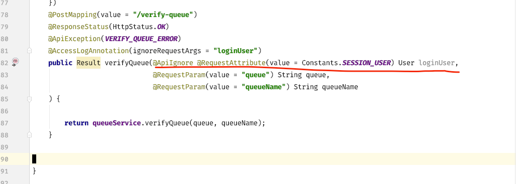Click ignoreRequestArgs attribute name
516x184 pixels.
click(166, 51)
